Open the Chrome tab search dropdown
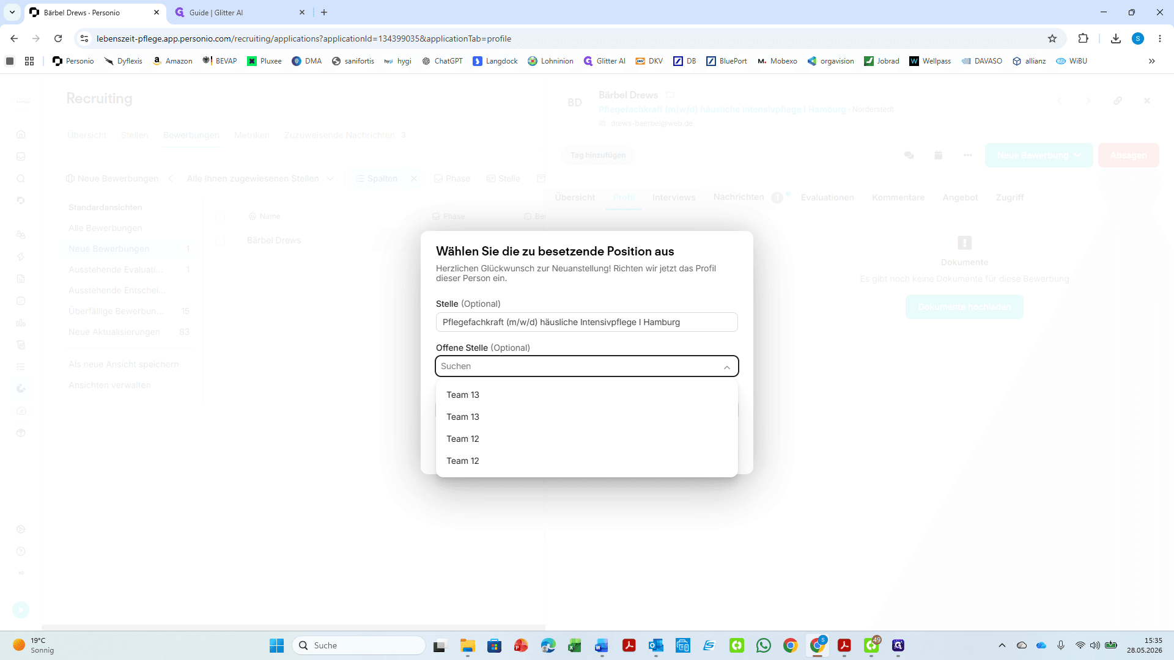 pos(12,12)
